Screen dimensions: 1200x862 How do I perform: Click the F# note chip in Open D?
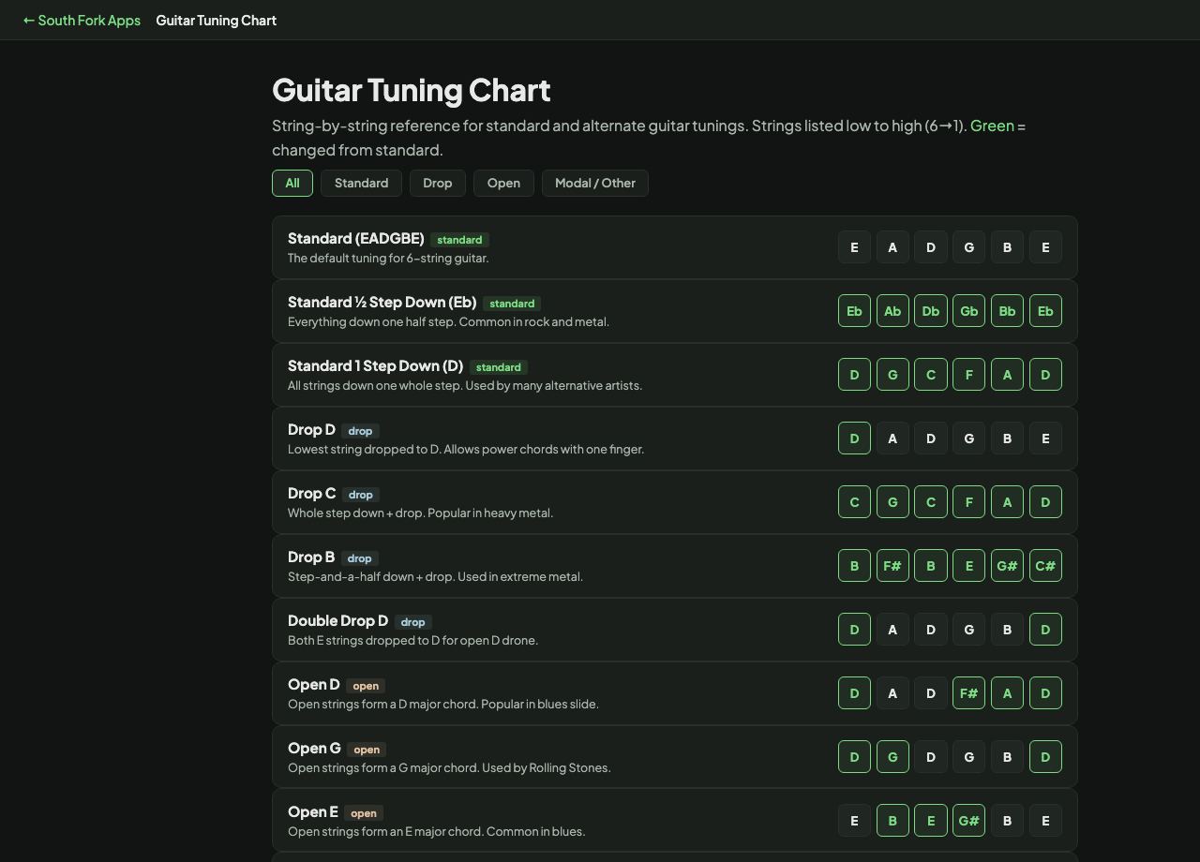pyautogui.click(x=969, y=693)
